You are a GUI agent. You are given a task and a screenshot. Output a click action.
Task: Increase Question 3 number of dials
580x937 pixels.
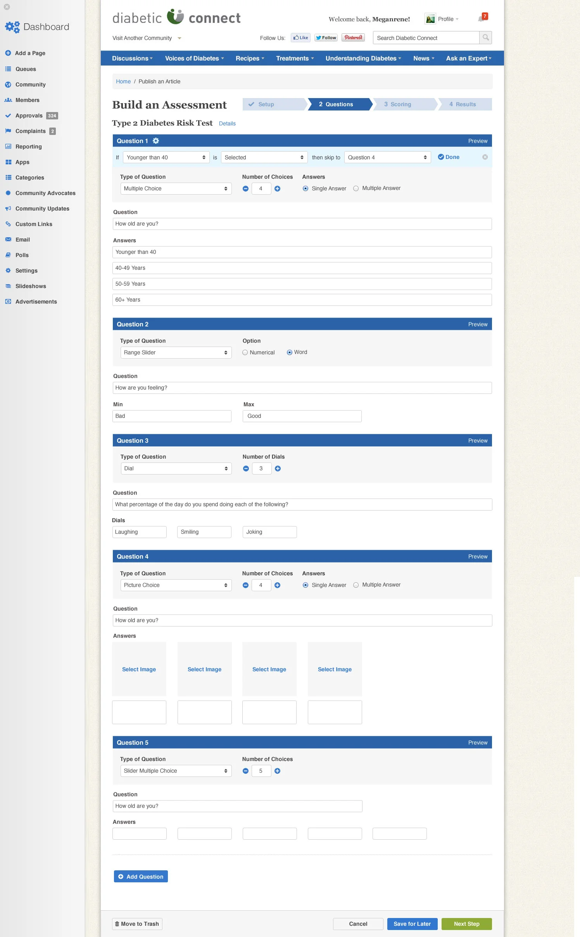(x=278, y=469)
